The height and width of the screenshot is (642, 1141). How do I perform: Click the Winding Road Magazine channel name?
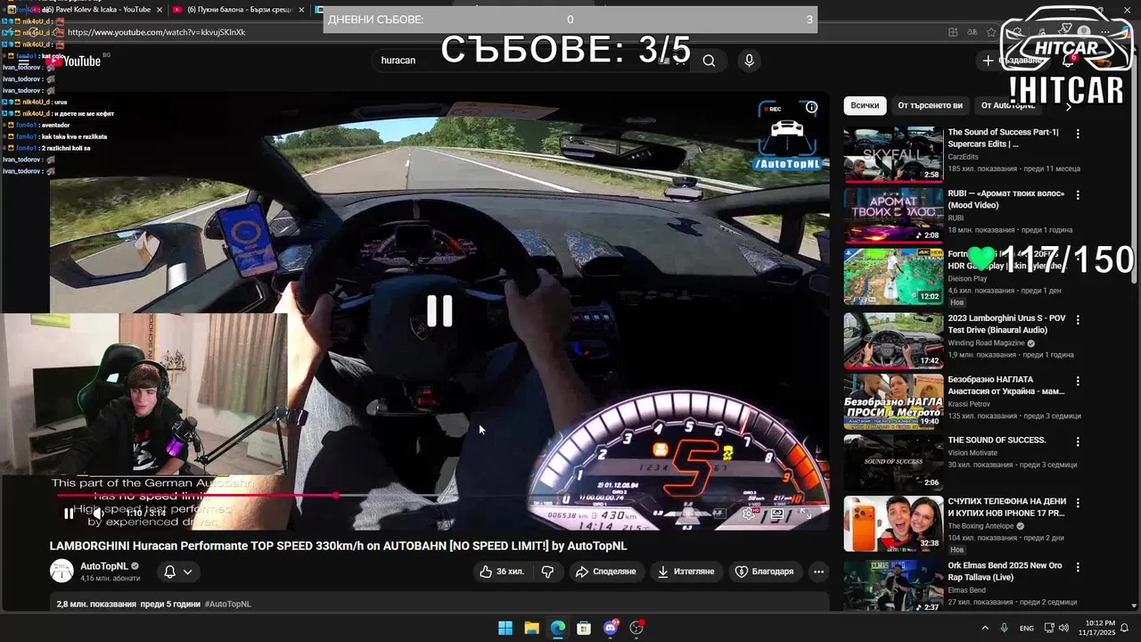click(x=986, y=343)
